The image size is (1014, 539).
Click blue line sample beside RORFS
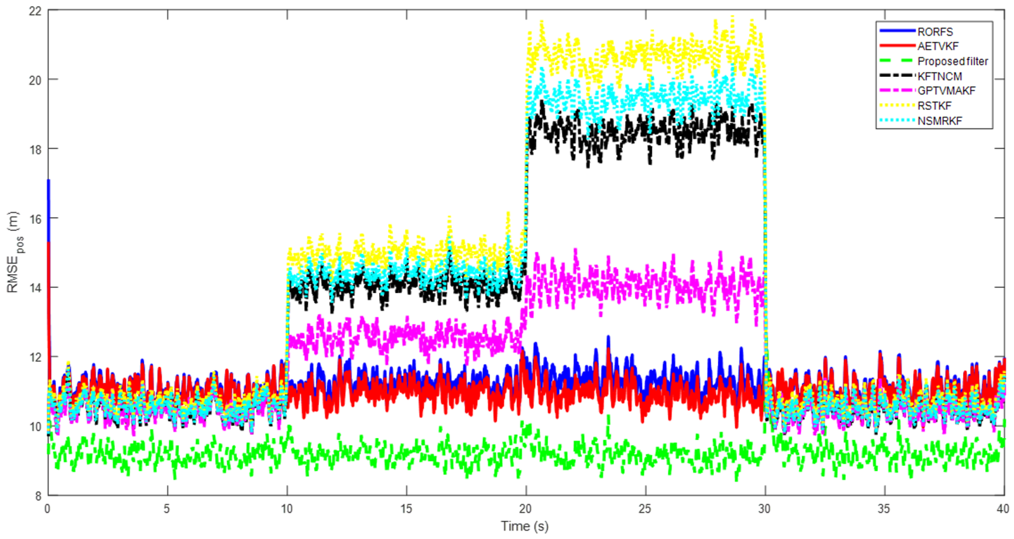point(898,31)
